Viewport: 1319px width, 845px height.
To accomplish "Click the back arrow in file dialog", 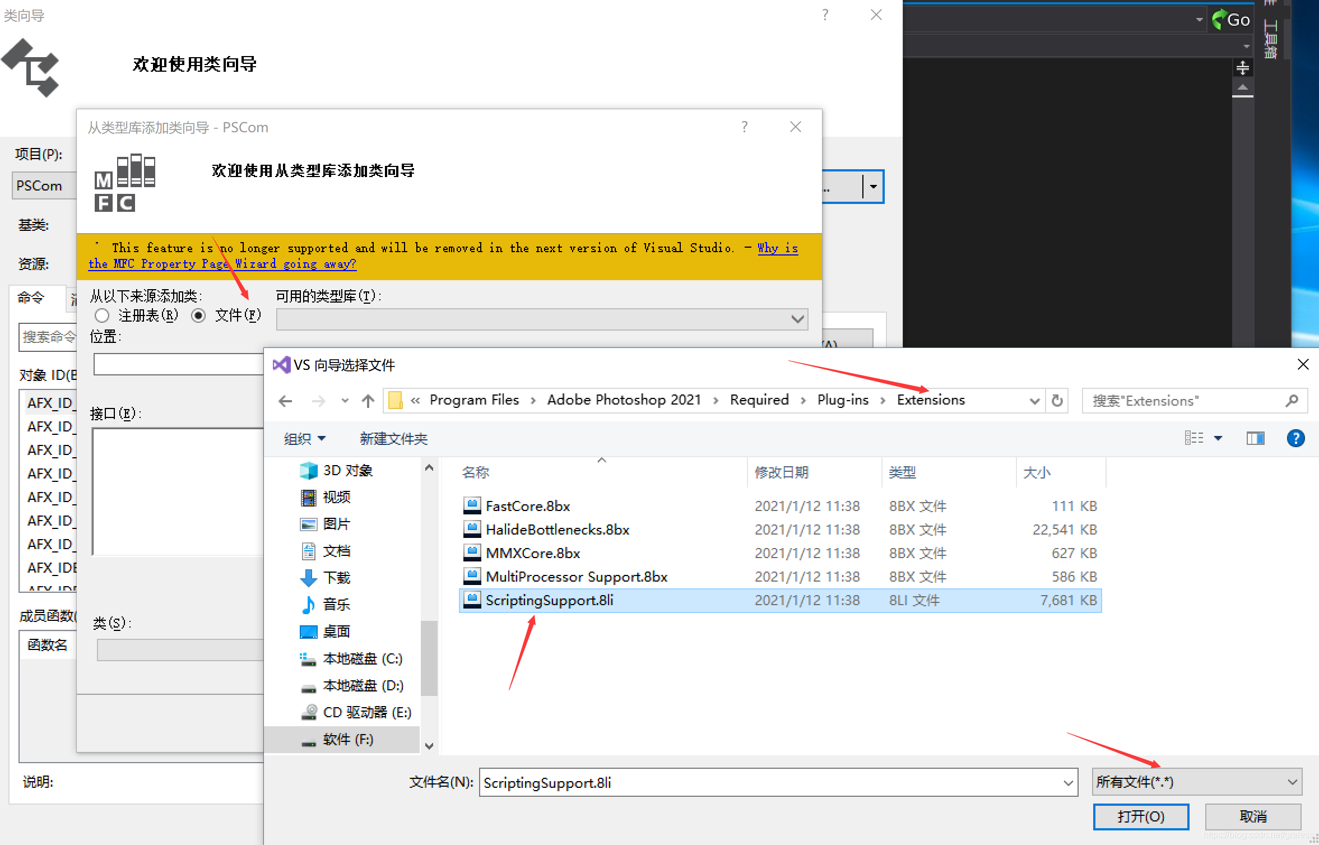I will [285, 401].
